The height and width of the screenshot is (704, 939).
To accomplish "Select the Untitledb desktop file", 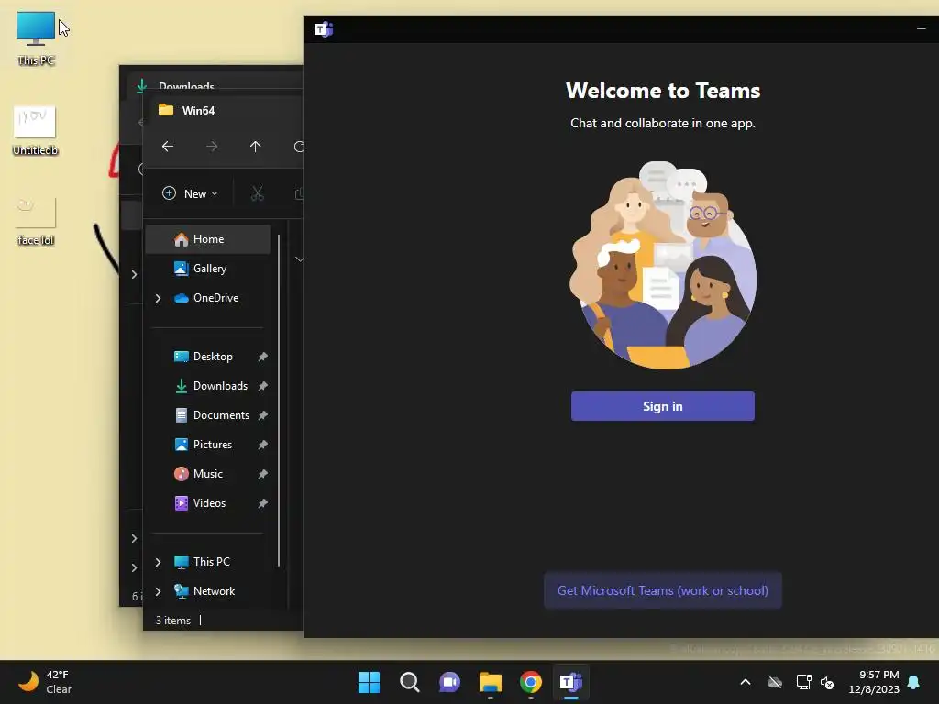I will tap(36, 130).
